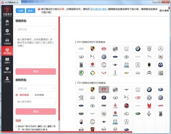Choose the Skoda logo
The height and width of the screenshot is (134, 171).
click(x=81, y=73)
